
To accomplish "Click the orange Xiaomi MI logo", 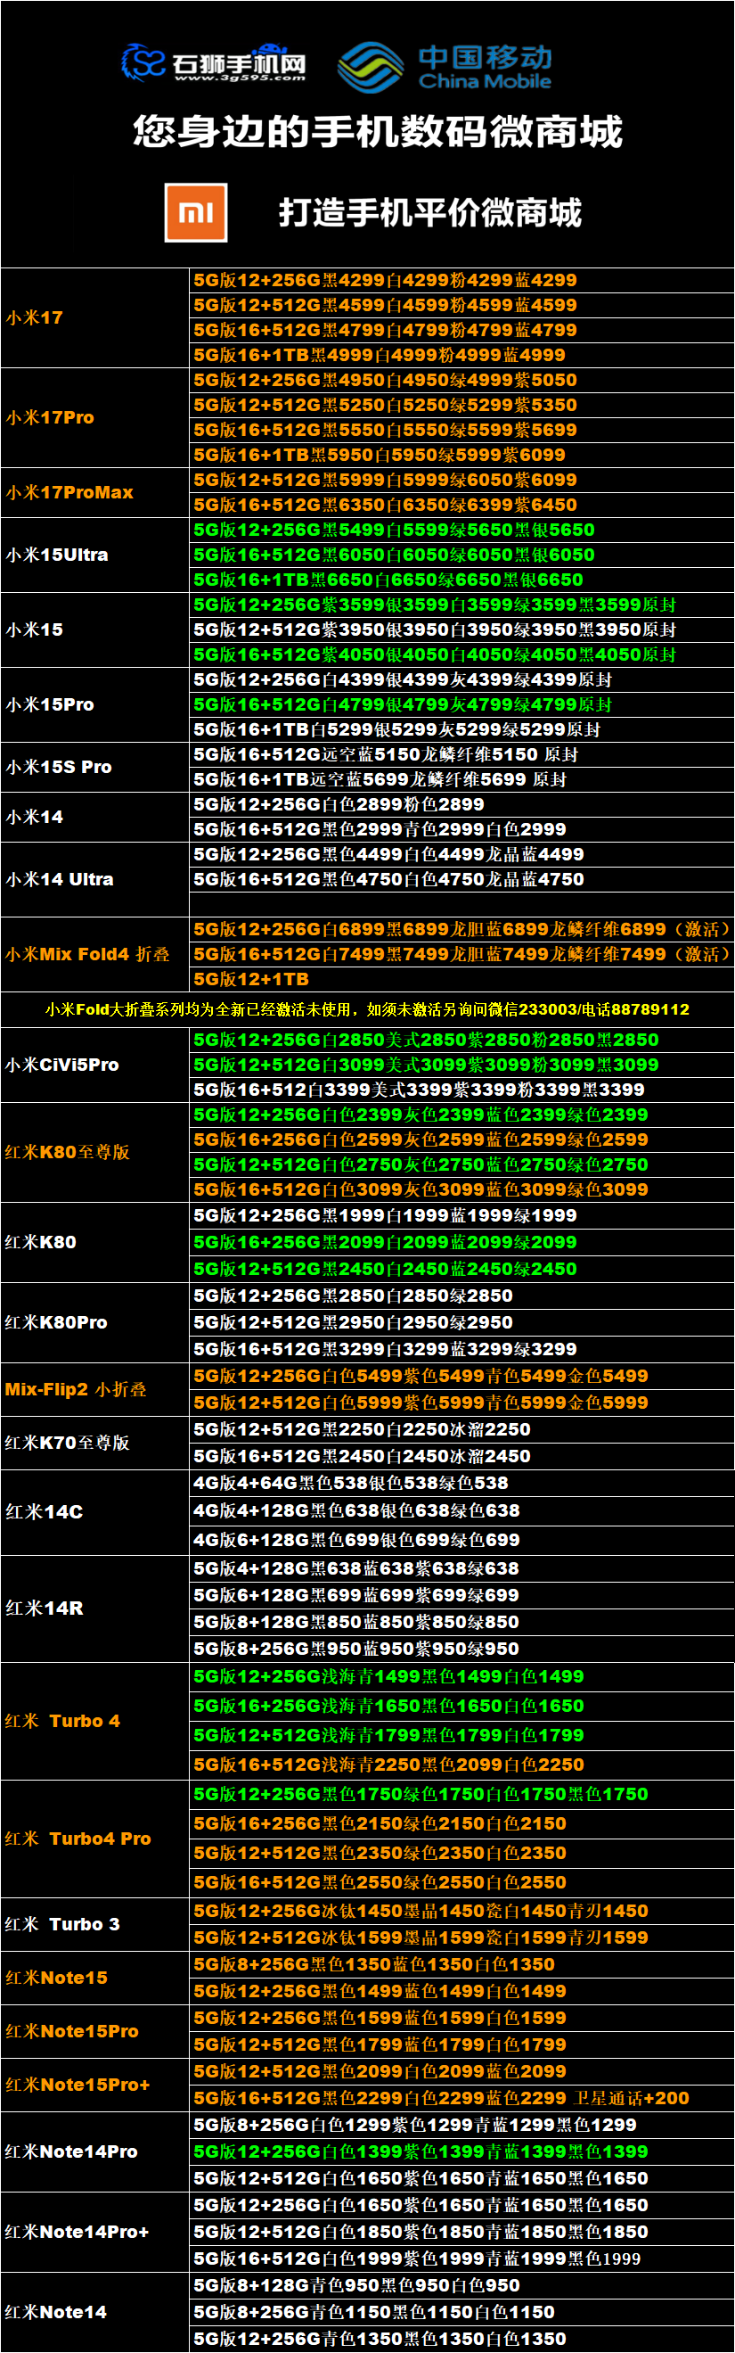I will tap(195, 213).
